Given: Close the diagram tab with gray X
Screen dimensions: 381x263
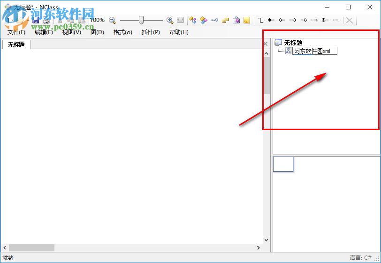Looking at the screenshot, I should click(x=266, y=44).
